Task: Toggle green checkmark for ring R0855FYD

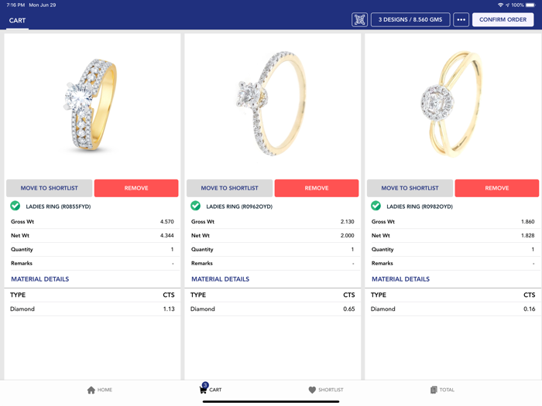Action: point(15,206)
